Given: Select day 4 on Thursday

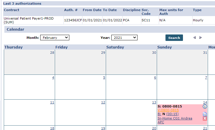Looking at the screenshot, I should click(x=53, y=78).
